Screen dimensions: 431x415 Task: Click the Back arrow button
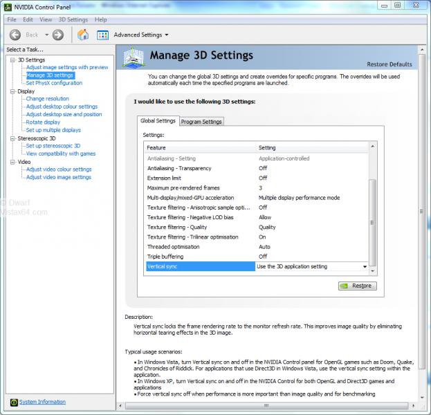coord(15,35)
